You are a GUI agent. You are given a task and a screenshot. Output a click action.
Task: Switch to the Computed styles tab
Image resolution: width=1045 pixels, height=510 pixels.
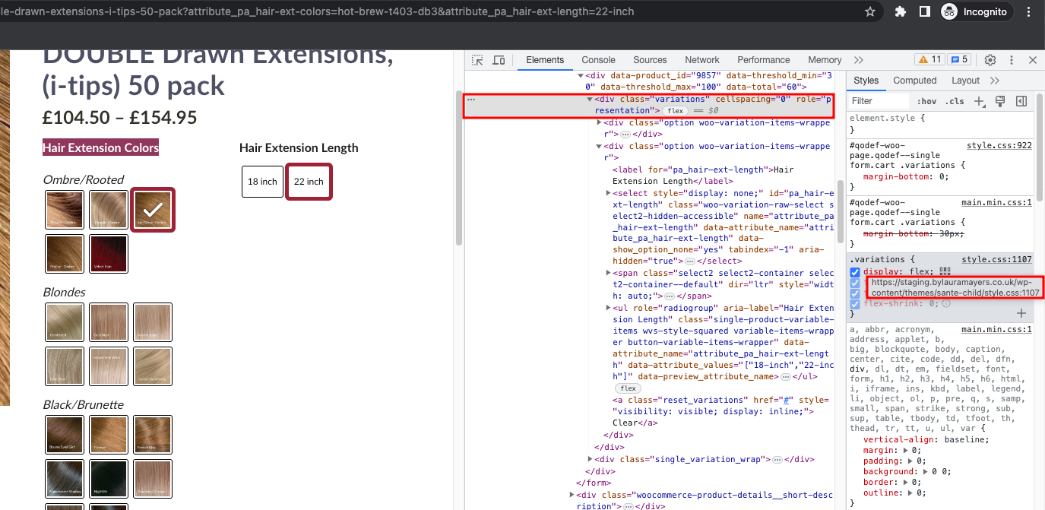click(915, 81)
